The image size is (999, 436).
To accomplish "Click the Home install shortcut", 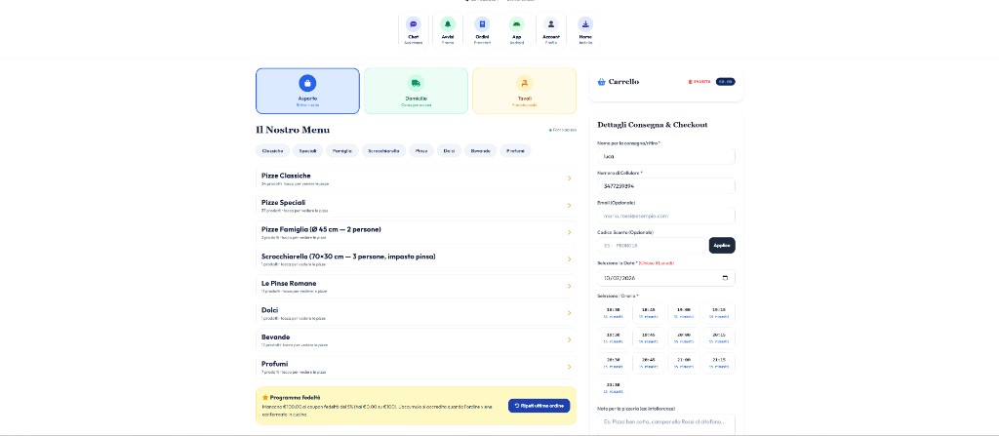I will coord(585,30).
